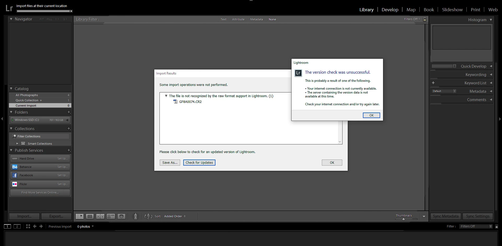Switch to the Web module
502x246 pixels.
493,10
